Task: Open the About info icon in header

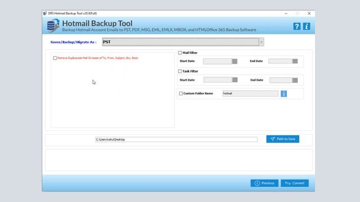Action: click(307, 26)
